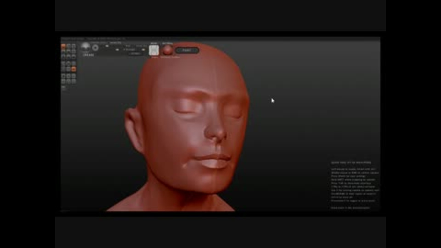Toggle the orange Symmetry icon
The image size is (441, 248).
[x=73, y=69]
